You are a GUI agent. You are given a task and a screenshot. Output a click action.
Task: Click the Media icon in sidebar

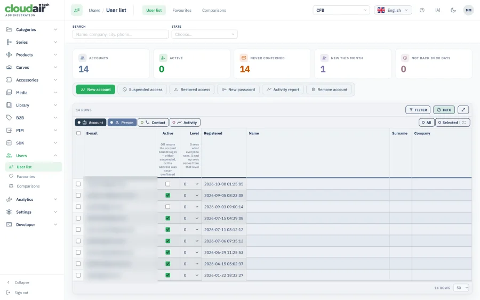[9, 92]
